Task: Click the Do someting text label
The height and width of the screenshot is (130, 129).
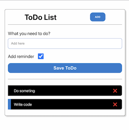Action: [x=25, y=91]
